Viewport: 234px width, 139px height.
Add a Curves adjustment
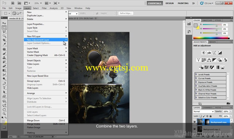click(x=214, y=53)
